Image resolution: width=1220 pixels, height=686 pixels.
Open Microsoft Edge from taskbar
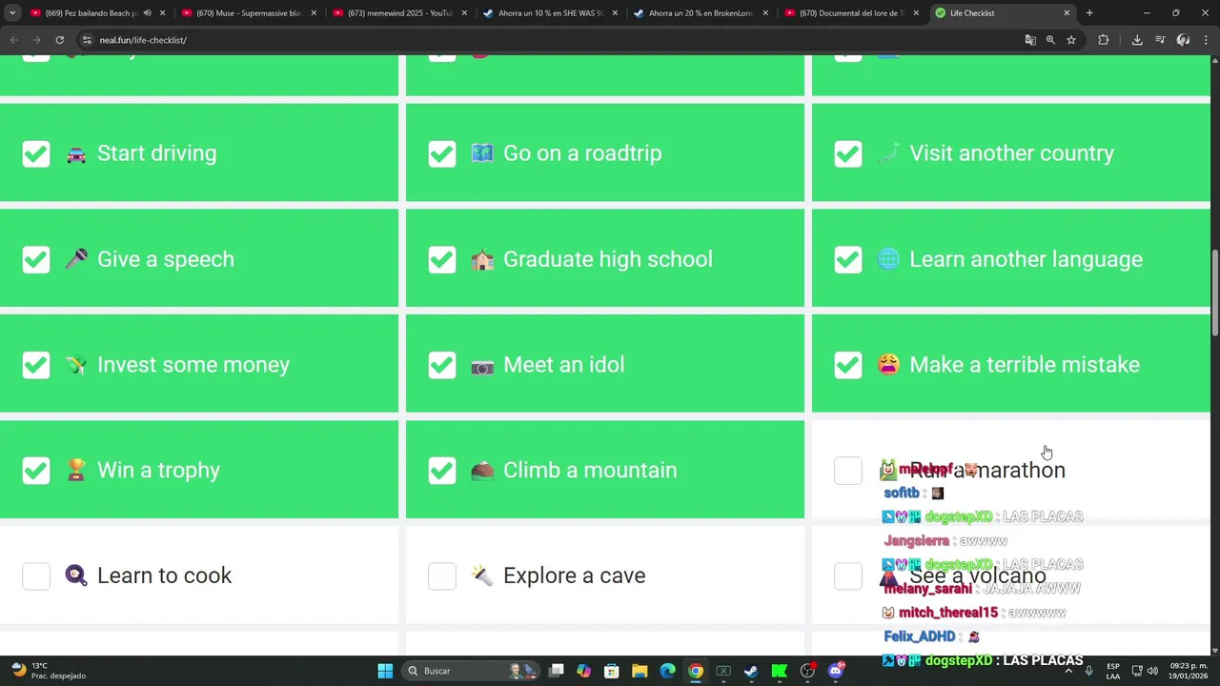[667, 671]
